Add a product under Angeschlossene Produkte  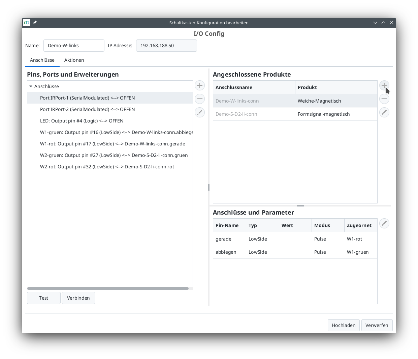click(384, 85)
